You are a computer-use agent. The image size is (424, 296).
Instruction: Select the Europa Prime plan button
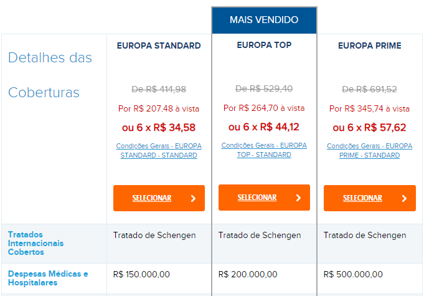370,198
